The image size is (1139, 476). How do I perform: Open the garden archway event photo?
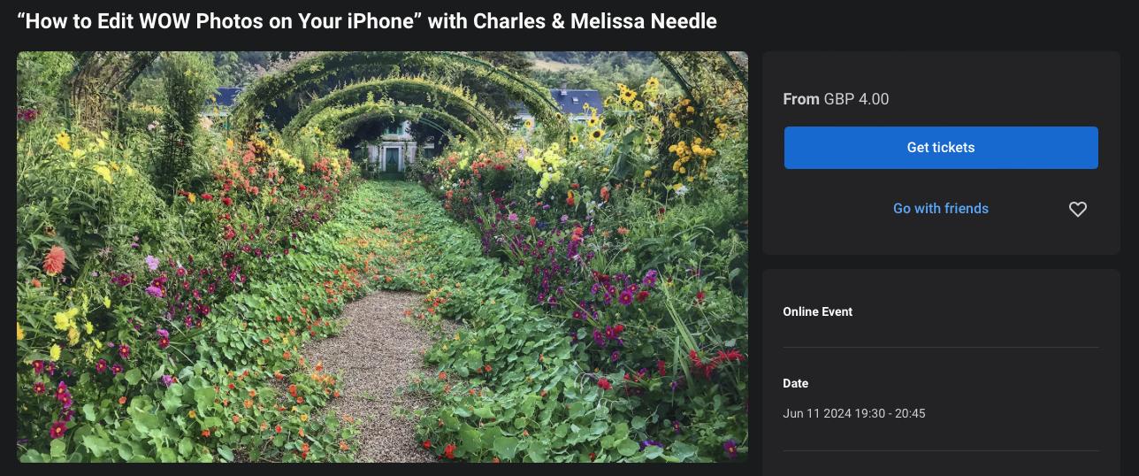[x=382, y=257]
